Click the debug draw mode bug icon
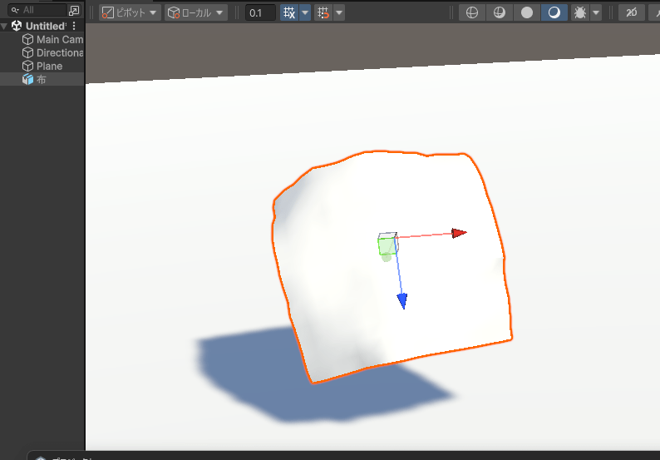Screen dimensions: 660x460 579,13
